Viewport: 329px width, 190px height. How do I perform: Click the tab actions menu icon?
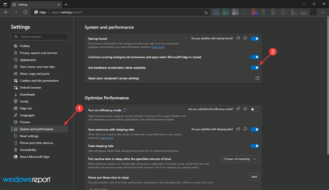click(5, 4)
